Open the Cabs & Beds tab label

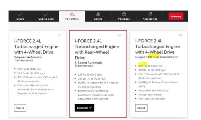46,19
